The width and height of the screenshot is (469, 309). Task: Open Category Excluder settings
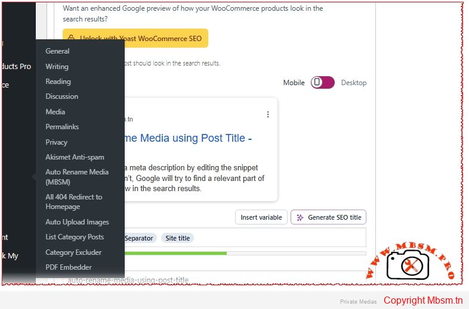(73, 252)
